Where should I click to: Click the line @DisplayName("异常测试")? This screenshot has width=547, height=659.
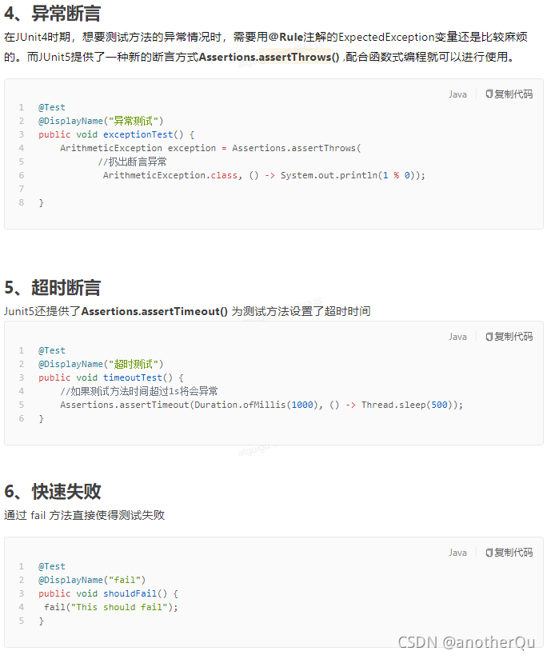coord(101,121)
